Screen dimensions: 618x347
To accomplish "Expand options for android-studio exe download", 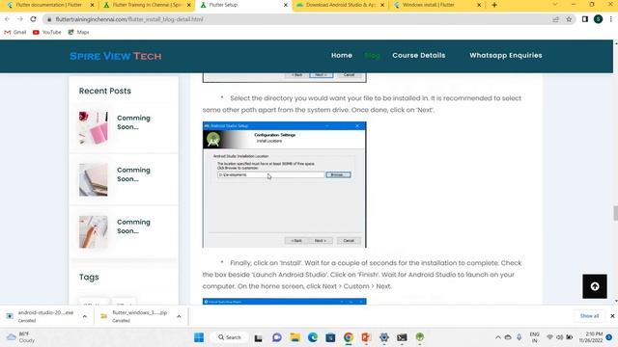I will pyautogui.click(x=85, y=316).
